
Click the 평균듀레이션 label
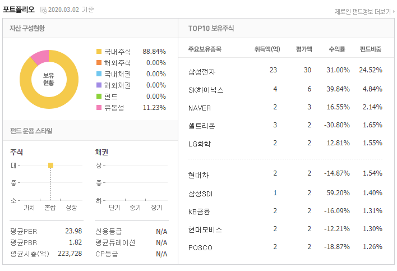pos(115,242)
